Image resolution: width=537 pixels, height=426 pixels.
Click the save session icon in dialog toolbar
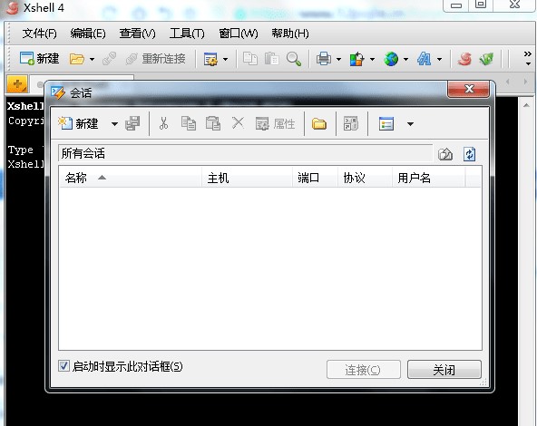(x=132, y=123)
